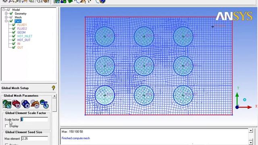Image resolution: width=258 pixels, height=145 pixels.
Task: Click the 'Finished compute mesh' message
Action: click(76, 138)
